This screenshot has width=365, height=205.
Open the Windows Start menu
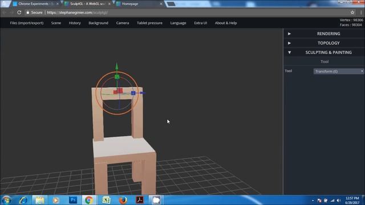pyautogui.click(x=6, y=200)
